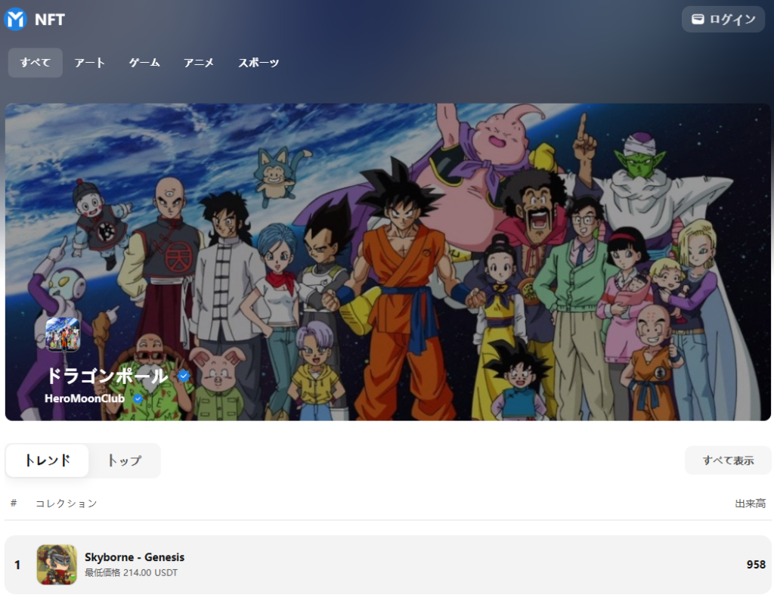
Task: Switch to the トップ view
Action: tap(123, 460)
